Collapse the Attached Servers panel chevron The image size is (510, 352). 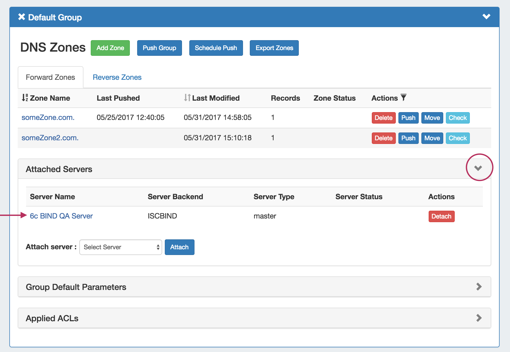click(x=478, y=168)
